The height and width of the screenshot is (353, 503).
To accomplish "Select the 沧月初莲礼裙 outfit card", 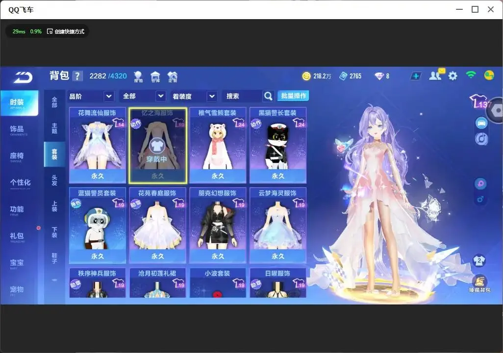I will pos(157,283).
